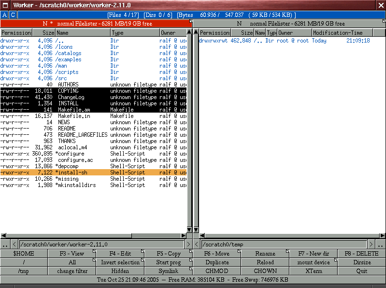The width and height of the screenshot is (386, 288).
Task: Click the F5 - Copy button
Action: [169, 254]
